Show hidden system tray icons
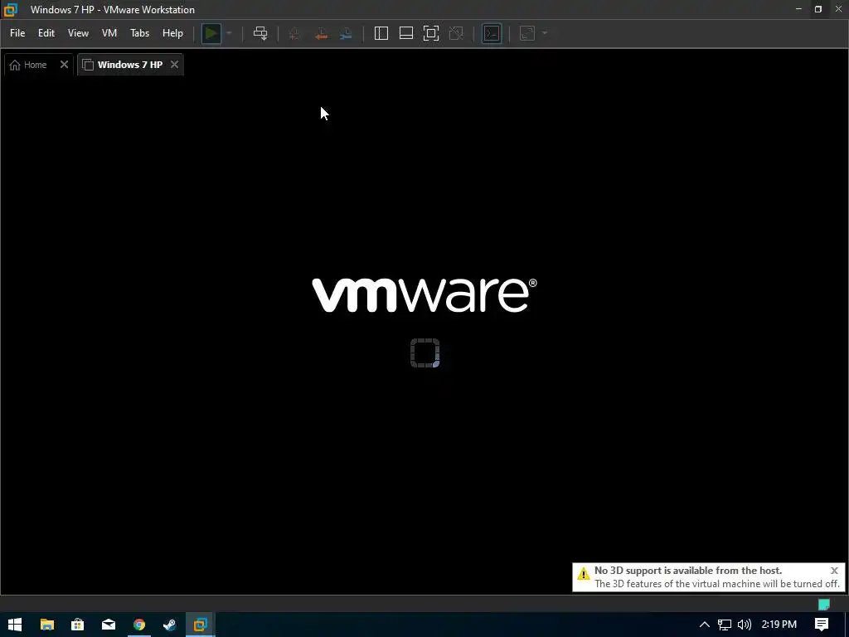 [705, 625]
